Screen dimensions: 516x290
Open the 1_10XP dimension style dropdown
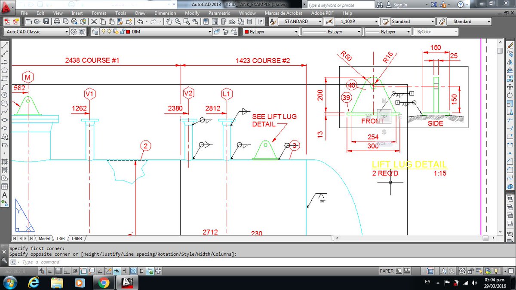[x=356, y=21]
